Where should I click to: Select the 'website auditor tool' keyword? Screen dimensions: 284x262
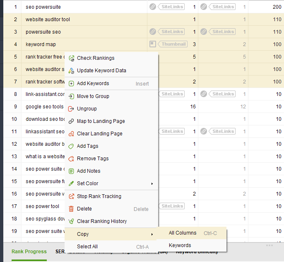tap(48, 20)
